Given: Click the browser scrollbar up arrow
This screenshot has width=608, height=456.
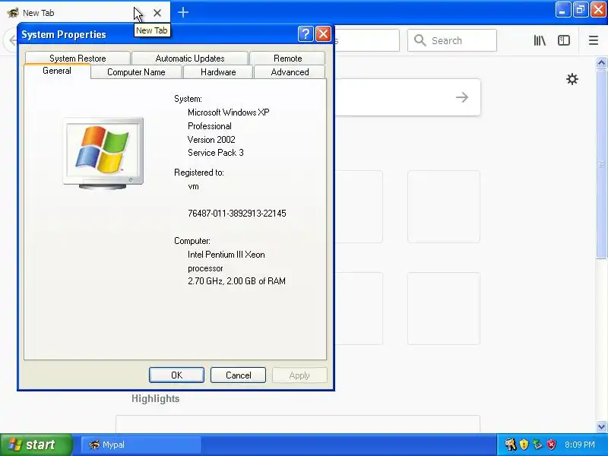Looking at the screenshot, I should 601,62.
